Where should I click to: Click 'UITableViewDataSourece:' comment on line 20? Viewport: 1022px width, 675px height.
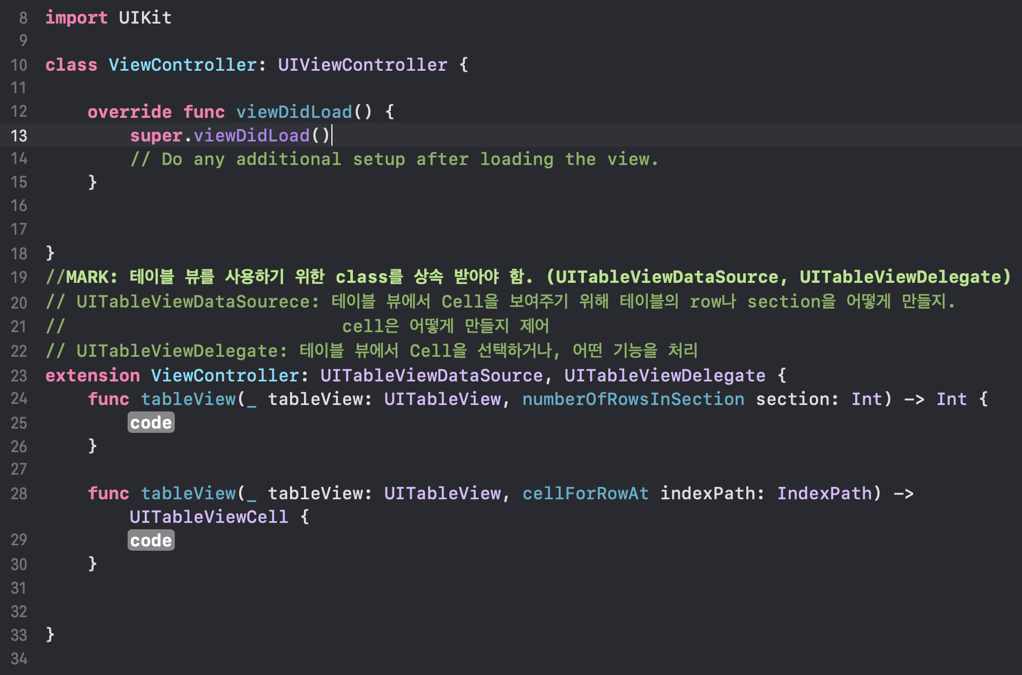[198, 302]
